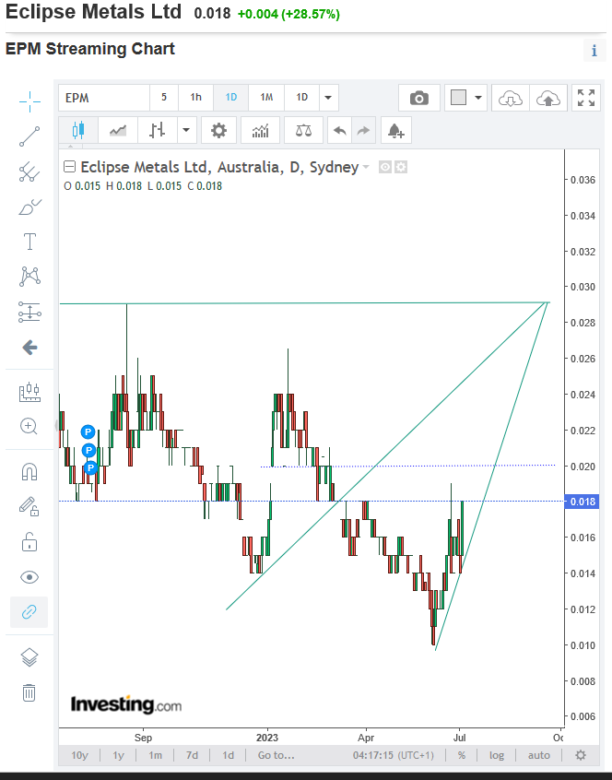612x780 pixels.
Task: Open the legend title dropdown arrow
Action: (367, 167)
